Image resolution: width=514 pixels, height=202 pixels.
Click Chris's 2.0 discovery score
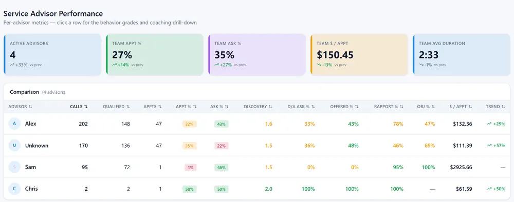coord(268,189)
